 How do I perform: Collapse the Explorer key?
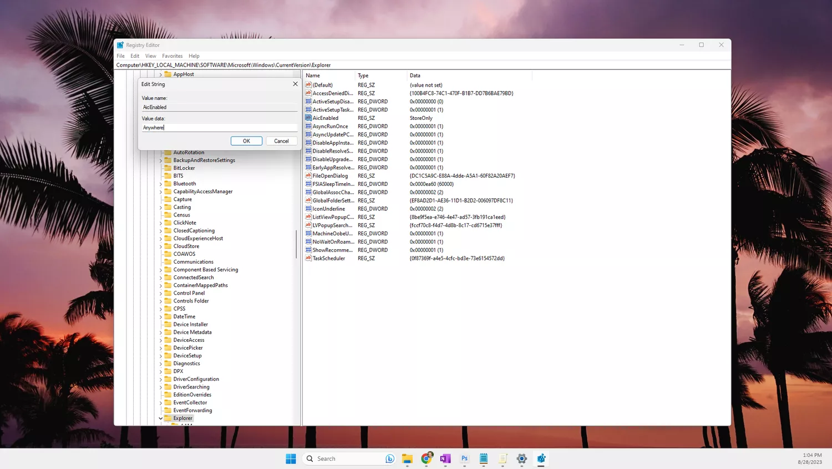(x=161, y=418)
